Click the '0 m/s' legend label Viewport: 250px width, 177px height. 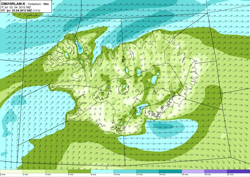point(2,175)
